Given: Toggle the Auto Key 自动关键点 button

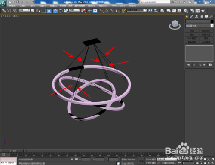Looking at the screenshot, I should click(150, 159).
